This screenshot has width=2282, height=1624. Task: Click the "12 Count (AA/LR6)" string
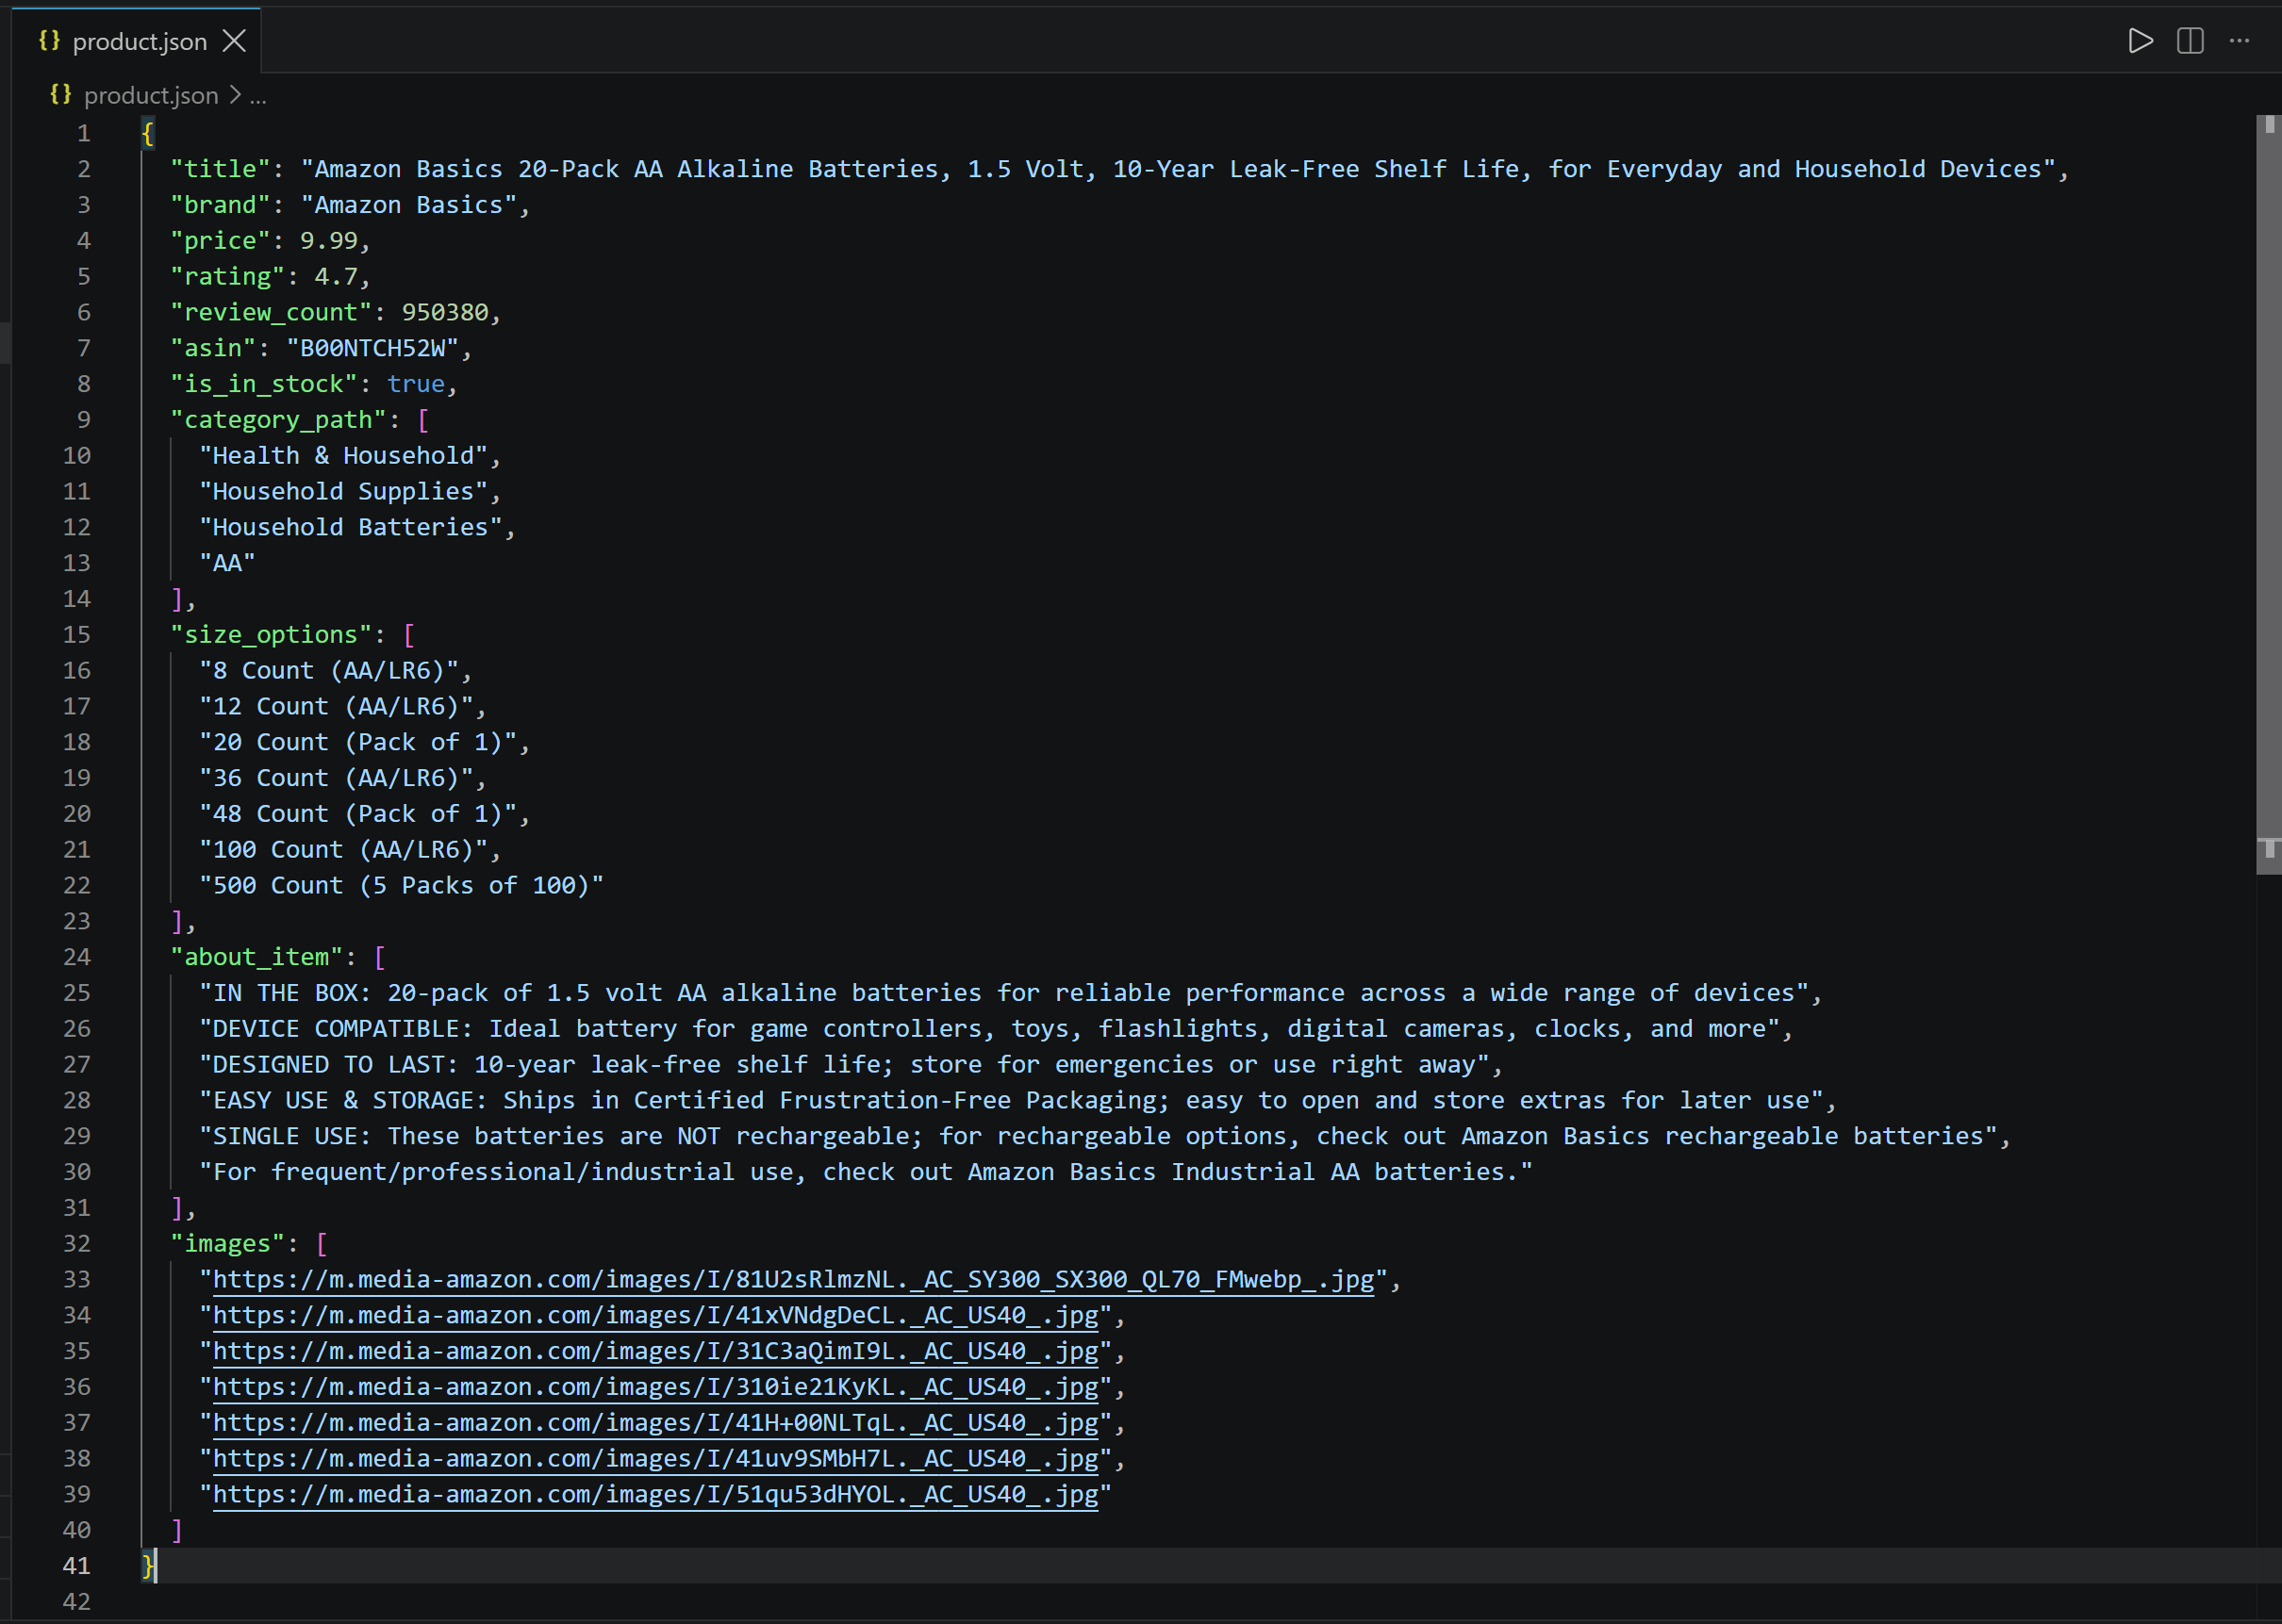[x=336, y=706]
